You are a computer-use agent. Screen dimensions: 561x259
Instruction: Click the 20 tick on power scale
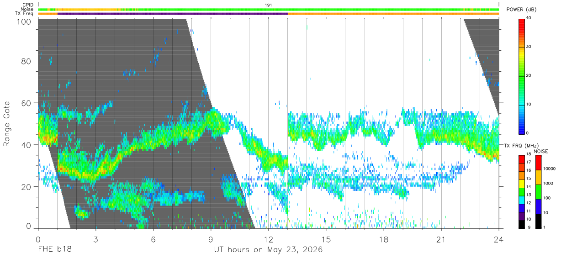pos(529,76)
